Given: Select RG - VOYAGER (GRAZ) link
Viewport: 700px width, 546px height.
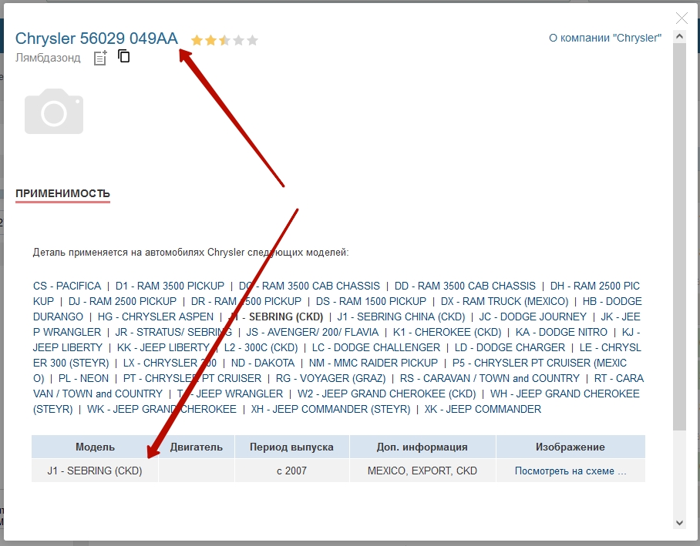Looking at the screenshot, I should tap(331, 378).
